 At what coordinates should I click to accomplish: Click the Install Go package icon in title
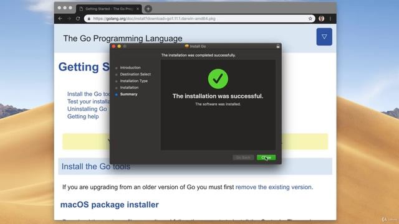(187, 46)
